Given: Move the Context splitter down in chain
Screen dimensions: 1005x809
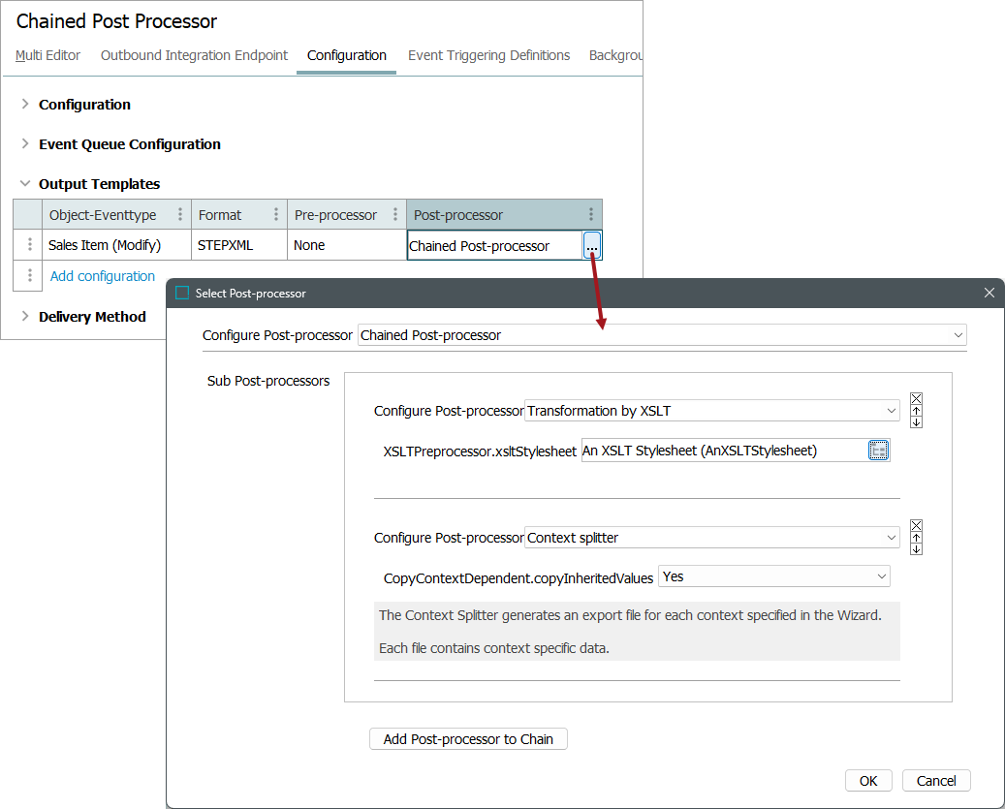Looking at the screenshot, I should point(916,548).
